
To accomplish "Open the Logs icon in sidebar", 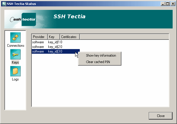I will tap(15, 71).
